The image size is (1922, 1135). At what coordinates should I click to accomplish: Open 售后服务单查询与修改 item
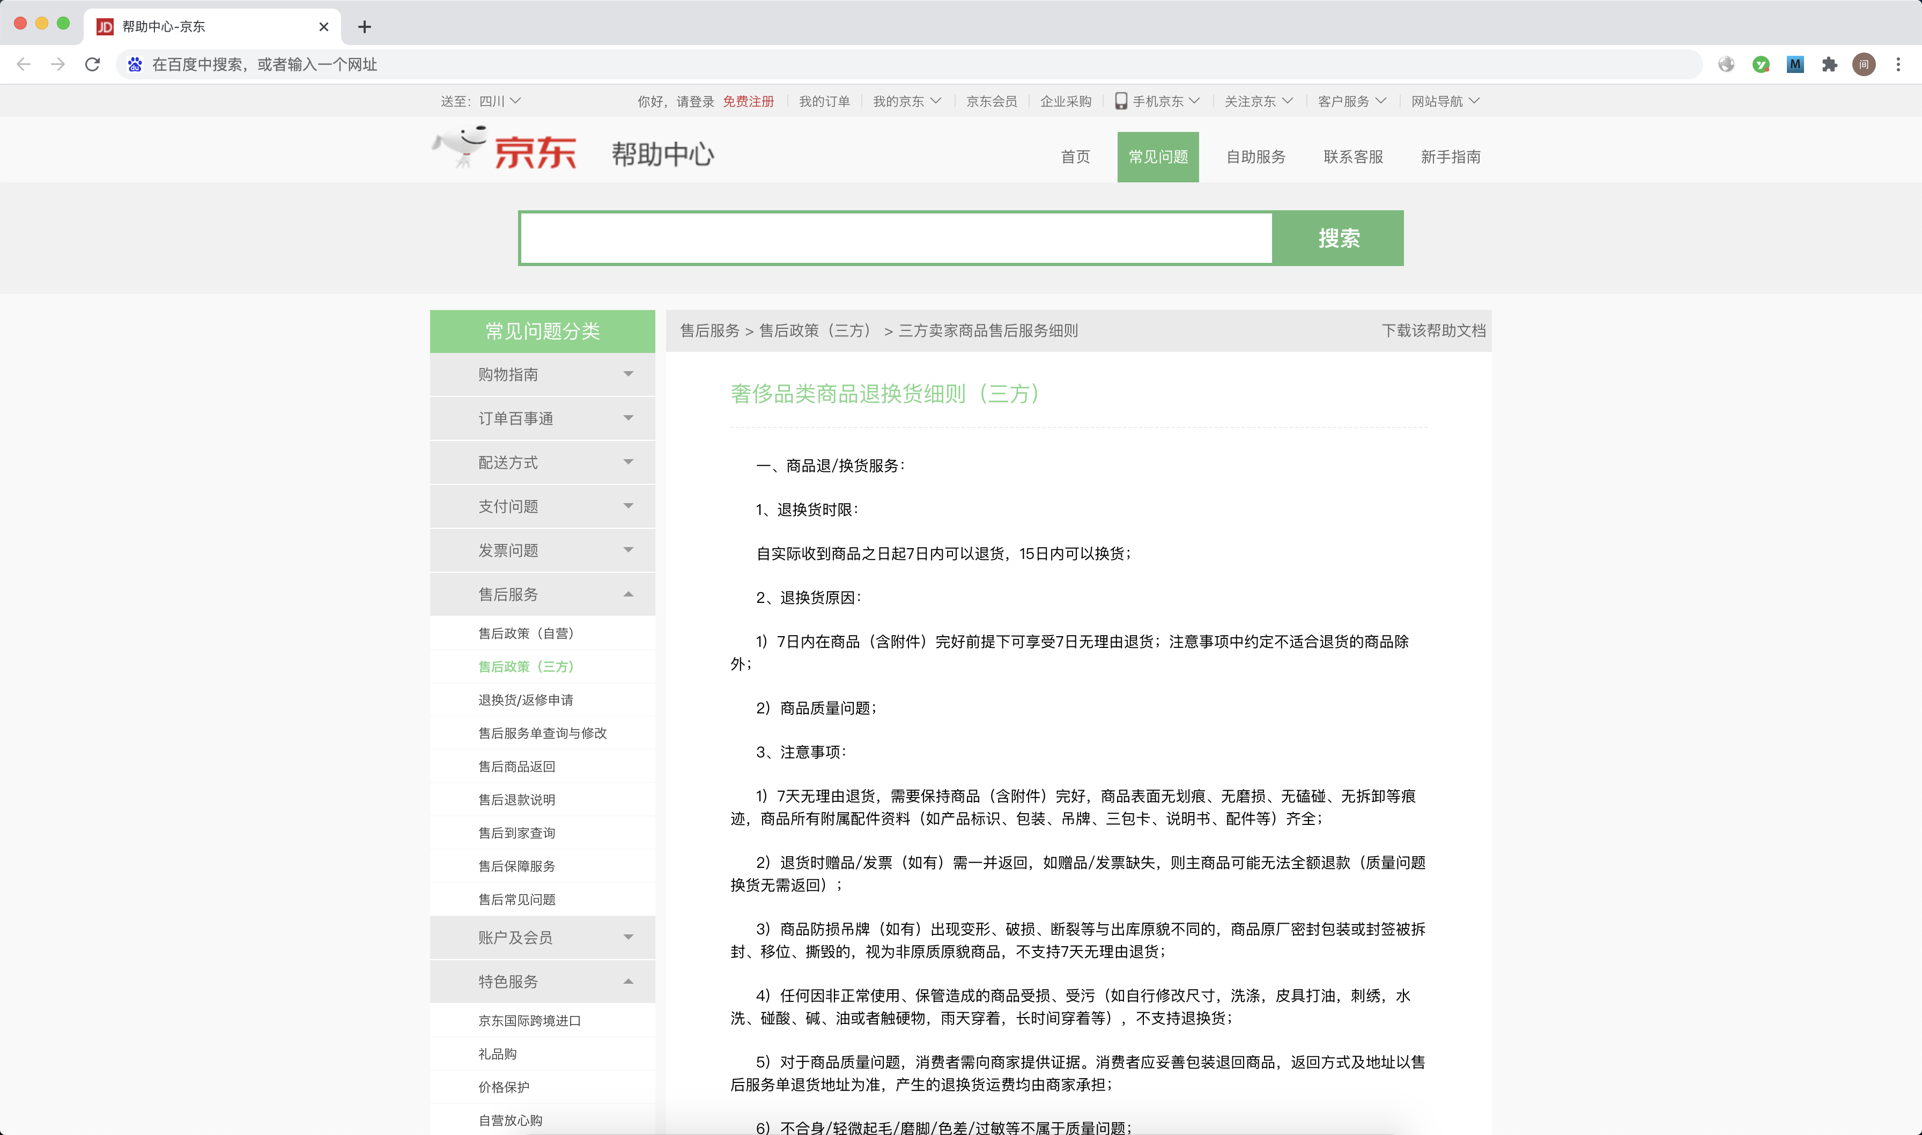(x=543, y=733)
